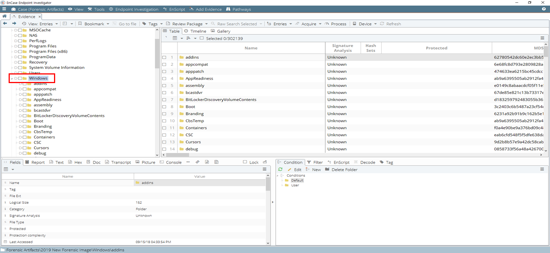The width and height of the screenshot is (550, 253).
Task: Switch to the Hex tab
Action: coord(75,162)
